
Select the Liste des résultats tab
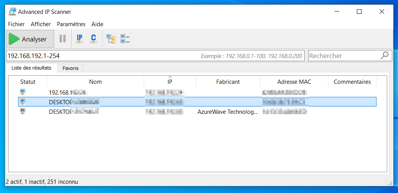click(x=31, y=68)
